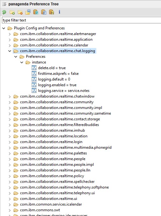This screenshot has height=216, width=161.
Task: Select the logging.enabled = true preference
Action: (x=57, y=85)
